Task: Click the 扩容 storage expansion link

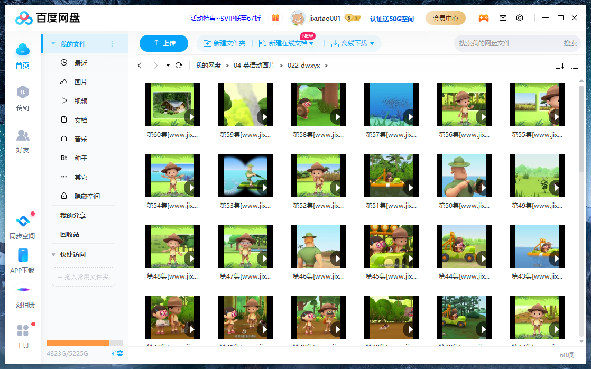Action: click(x=116, y=354)
